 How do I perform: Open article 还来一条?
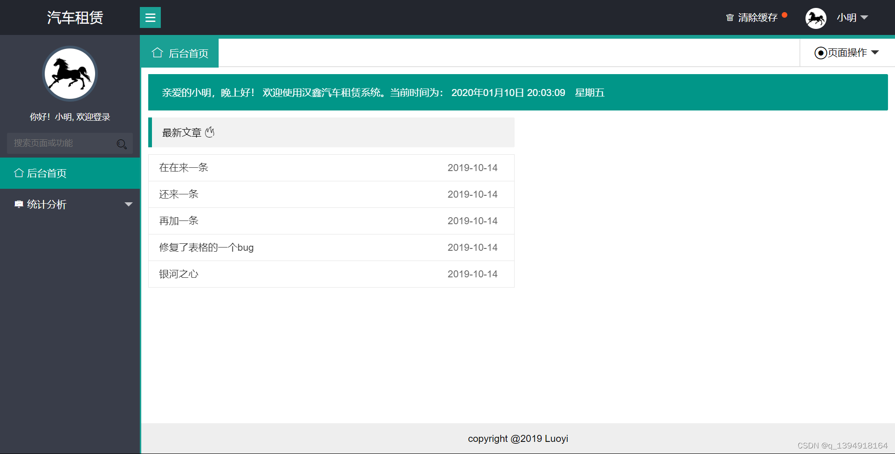pyautogui.click(x=179, y=194)
